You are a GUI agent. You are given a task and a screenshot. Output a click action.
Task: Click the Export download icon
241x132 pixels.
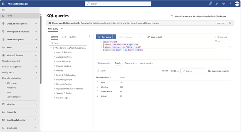[x=98, y=71]
